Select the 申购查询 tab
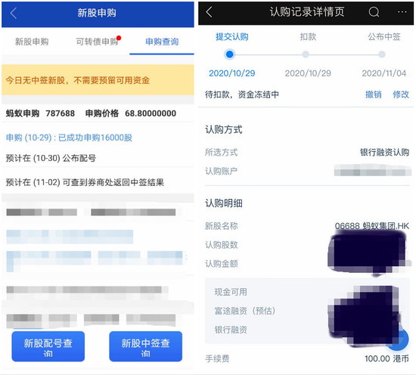The height and width of the screenshot is (375, 416). coord(162,42)
